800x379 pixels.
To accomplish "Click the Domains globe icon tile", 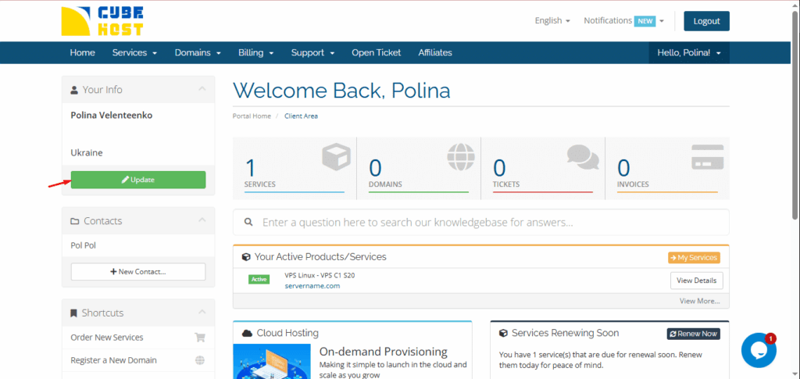I will (x=460, y=157).
